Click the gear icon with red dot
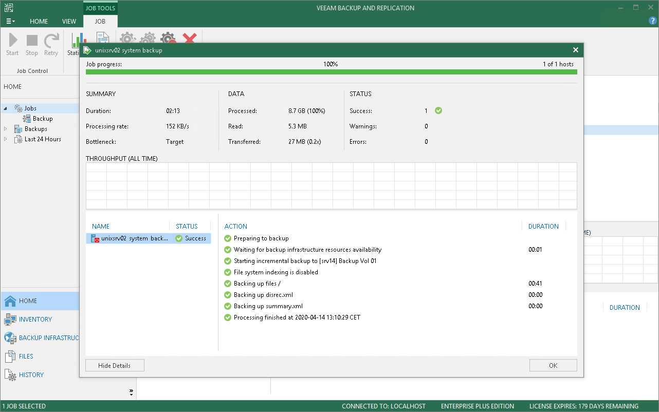This screenshot has width=659, height=412. click(168, 39)
